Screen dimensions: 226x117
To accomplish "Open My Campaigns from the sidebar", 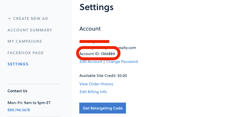I will [25, 41].
